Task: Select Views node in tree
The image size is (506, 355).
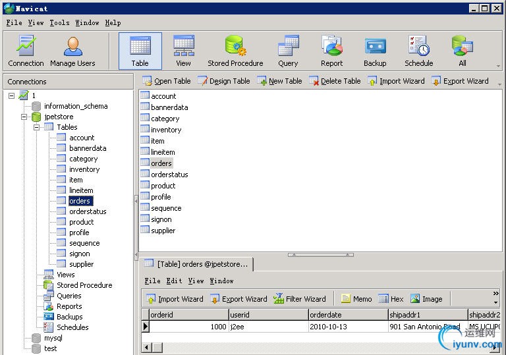Action: click(x=65, y=275)
